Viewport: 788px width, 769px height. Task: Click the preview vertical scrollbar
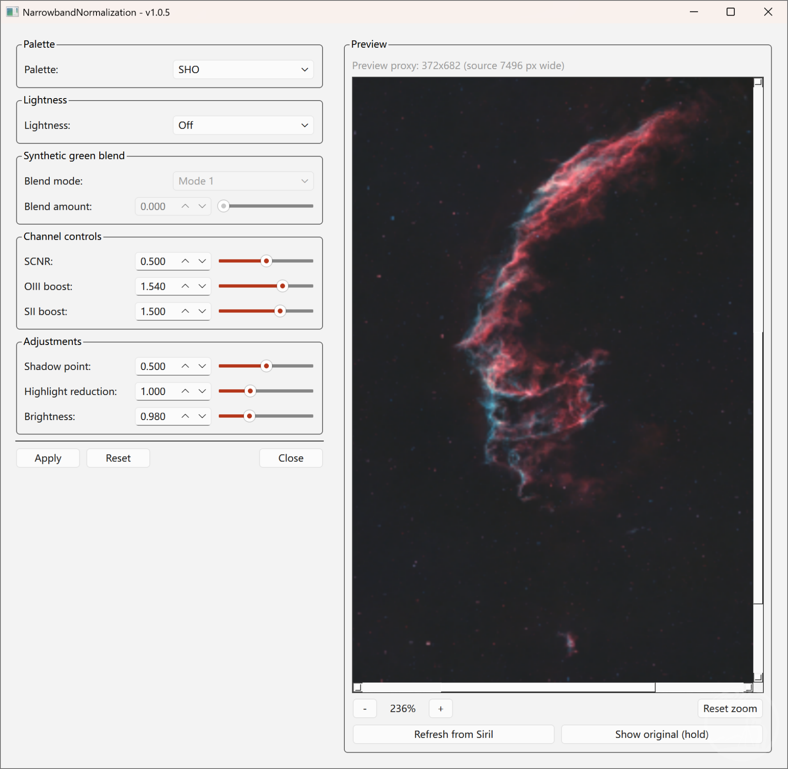(x=758, y=380)
